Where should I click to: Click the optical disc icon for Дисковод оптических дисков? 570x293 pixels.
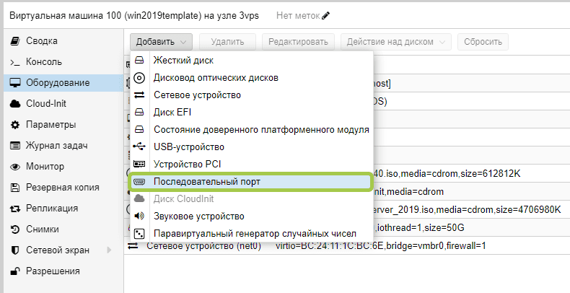139,78
